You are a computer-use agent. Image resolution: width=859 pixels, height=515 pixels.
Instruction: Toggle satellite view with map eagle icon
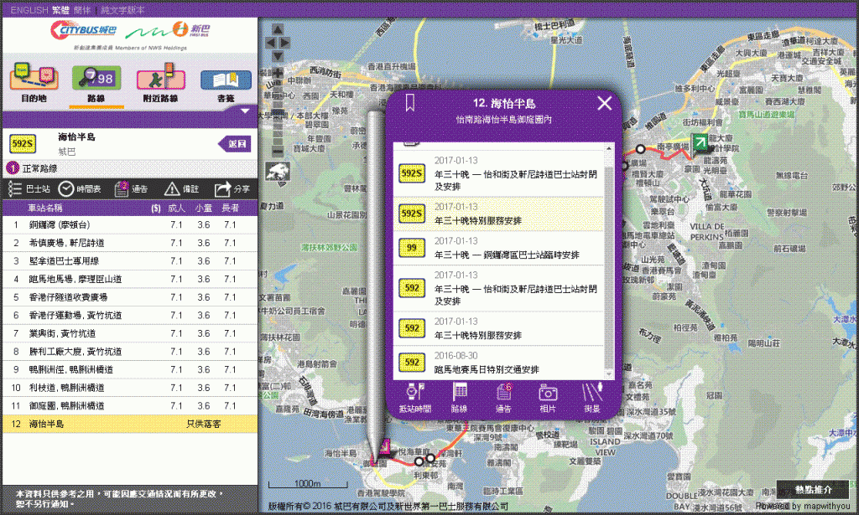279,171
